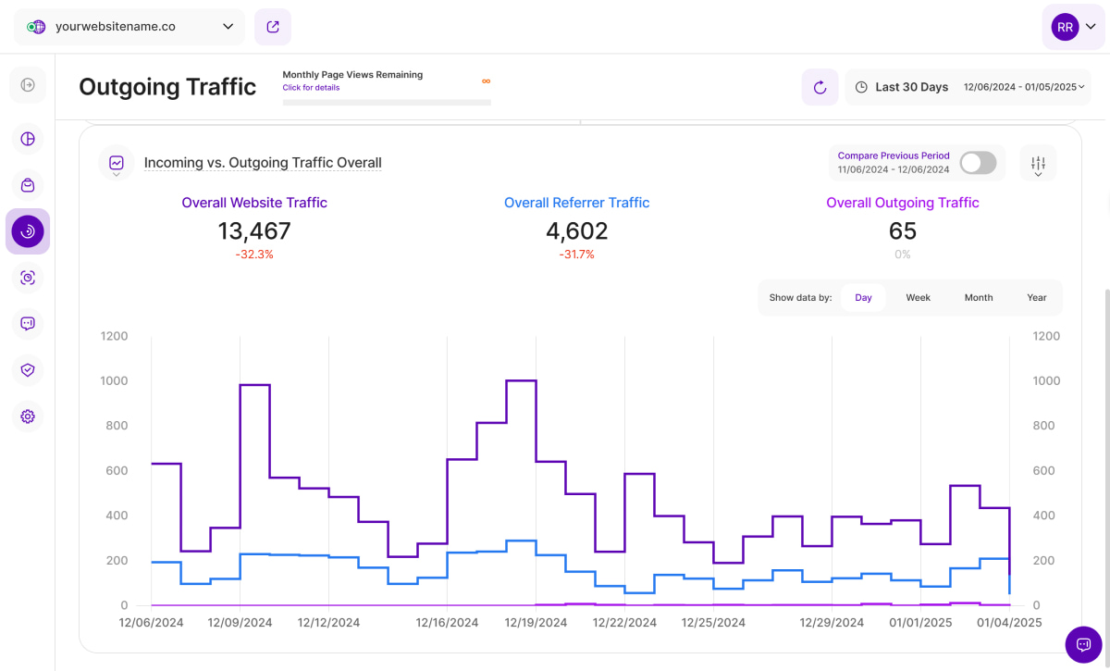
Task: Open the shield check sidebar icon
Action: pos(28,370)
